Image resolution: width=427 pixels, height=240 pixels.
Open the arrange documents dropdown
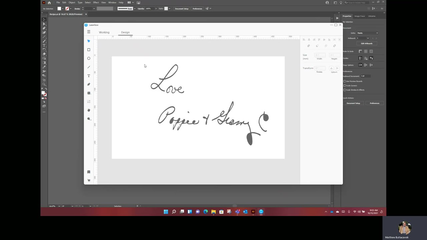[x=130, y=3]
